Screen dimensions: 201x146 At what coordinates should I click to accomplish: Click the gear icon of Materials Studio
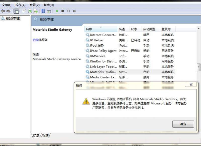[87, 72]
